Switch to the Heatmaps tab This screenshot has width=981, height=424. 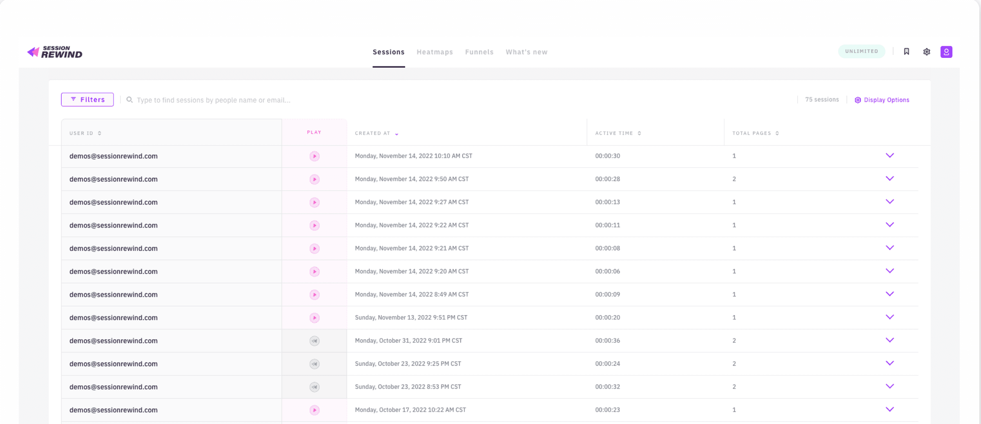(435, 52)
